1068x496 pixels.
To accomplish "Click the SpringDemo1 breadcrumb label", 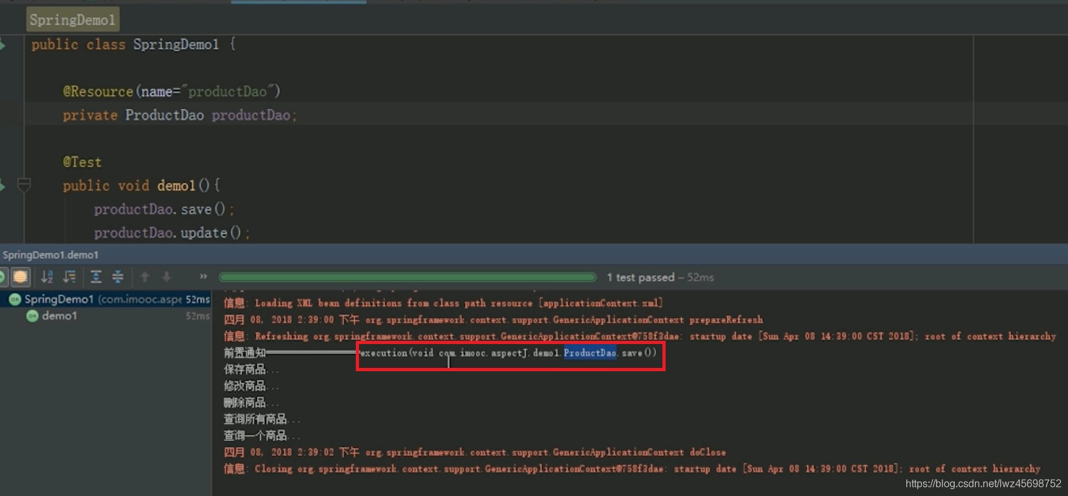I will pos(72,20).
